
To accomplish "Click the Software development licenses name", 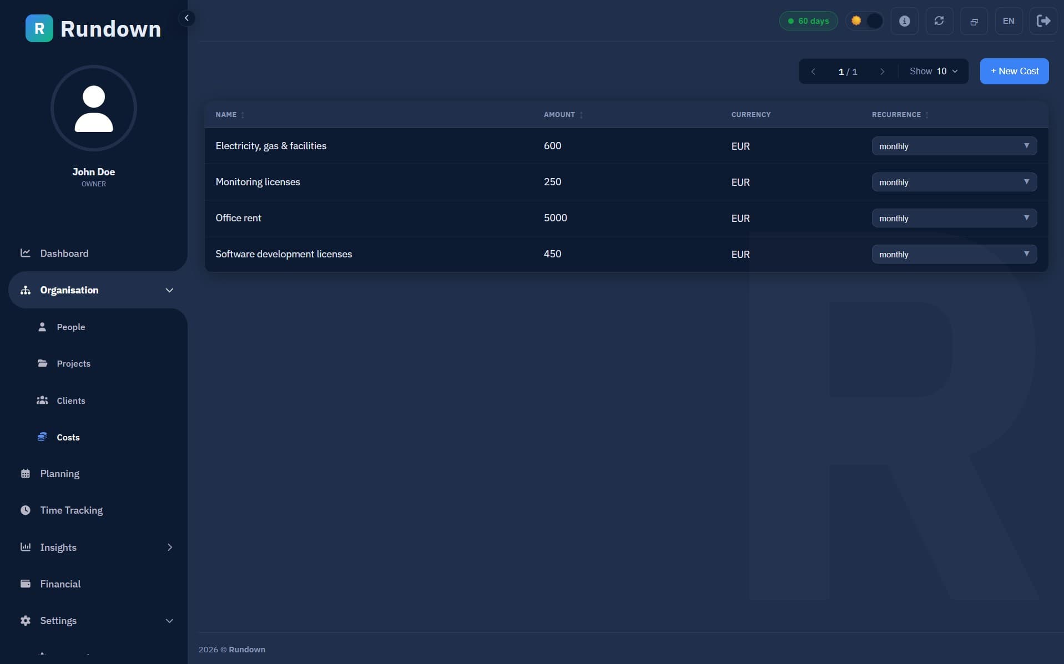I will tap(284, 254).
